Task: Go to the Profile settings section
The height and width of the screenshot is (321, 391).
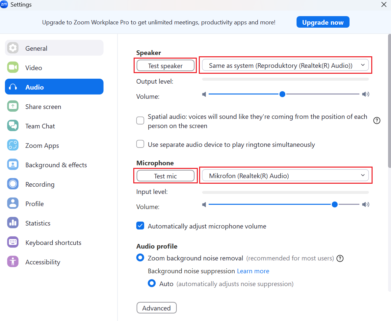Action: tap(35, 204)
